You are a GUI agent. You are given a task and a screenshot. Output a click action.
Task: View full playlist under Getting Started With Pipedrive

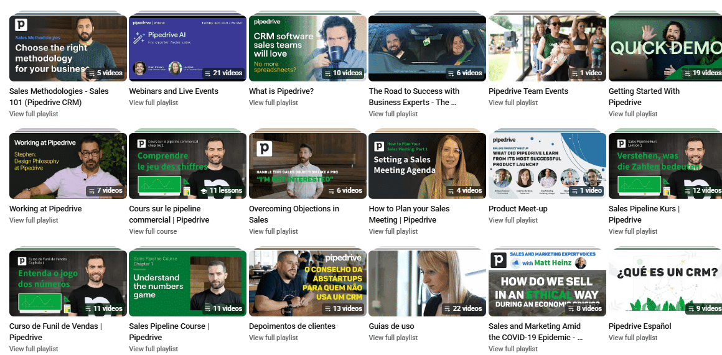pyautogui.click(x=633, y=114)
